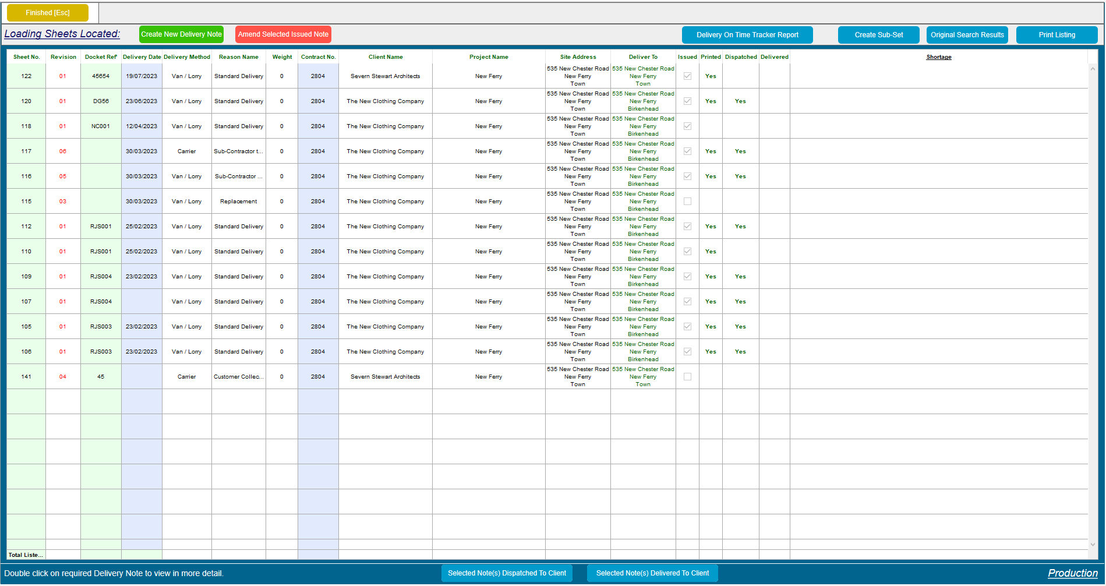Click the Production link at bottom right
The height and width of the screenshot is (586, 1106).
[x=1072, y=573]
